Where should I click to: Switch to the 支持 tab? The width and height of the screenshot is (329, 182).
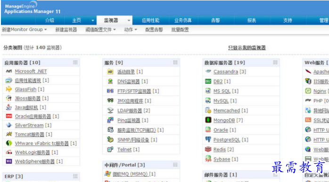pos(288,20)
